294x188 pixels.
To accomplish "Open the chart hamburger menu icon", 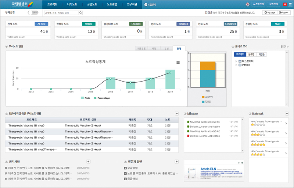I will pyautogui.click(x=178, y=63).
